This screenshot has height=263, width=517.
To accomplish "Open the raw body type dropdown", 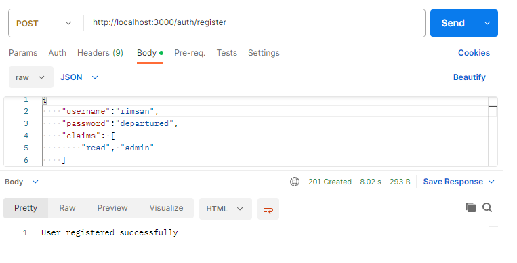I will click(31, 77).
